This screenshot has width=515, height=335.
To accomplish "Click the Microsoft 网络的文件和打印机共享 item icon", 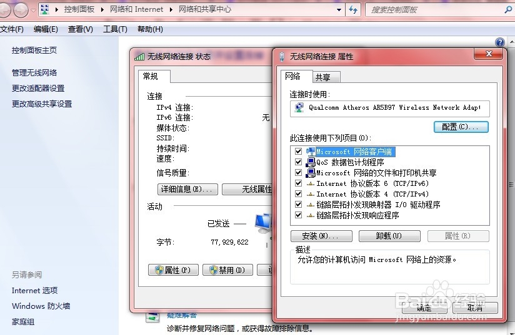I will (311, 173).
